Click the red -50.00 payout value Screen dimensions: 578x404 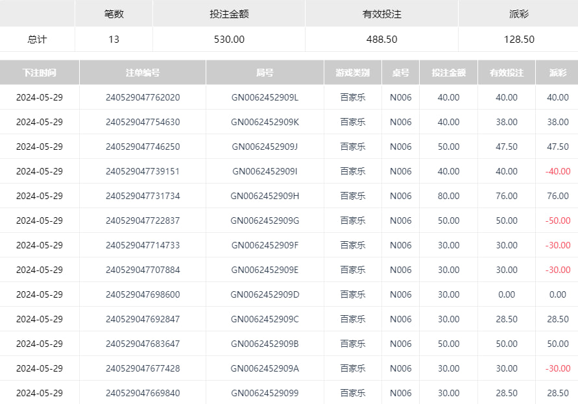[x=557, y=220]
